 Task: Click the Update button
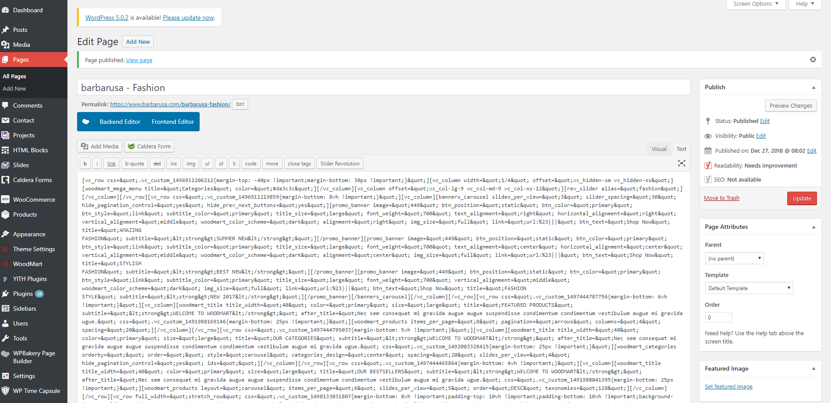click(802, 198)
